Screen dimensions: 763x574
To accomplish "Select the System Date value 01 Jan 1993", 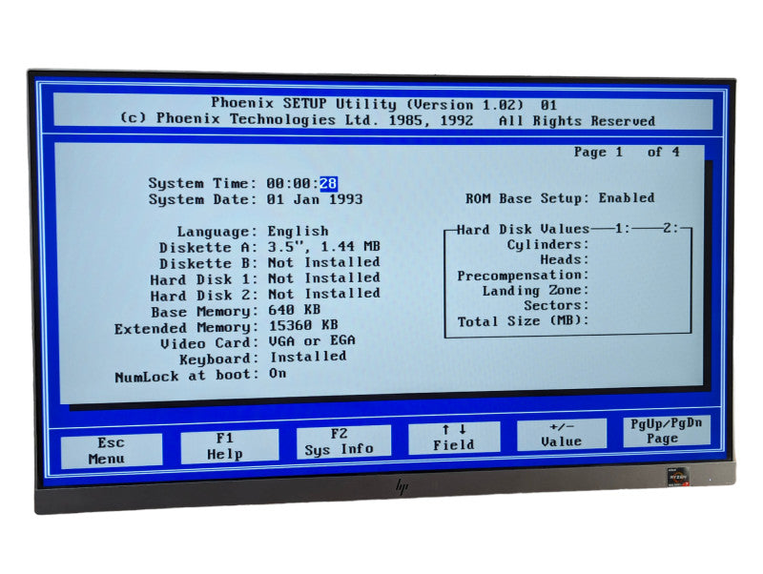I will tap(315, 199).
